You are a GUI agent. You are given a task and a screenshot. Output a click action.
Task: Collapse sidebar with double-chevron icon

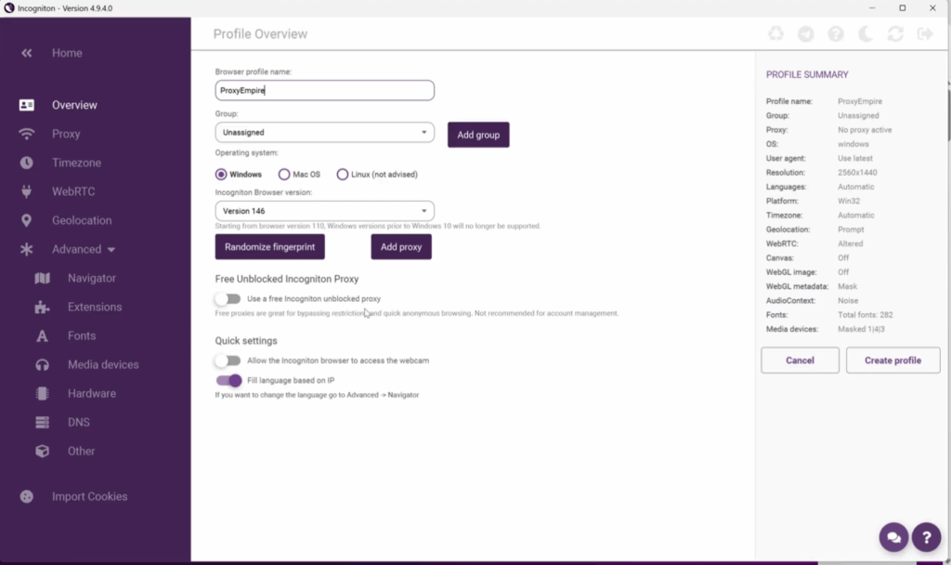(26, 53)
